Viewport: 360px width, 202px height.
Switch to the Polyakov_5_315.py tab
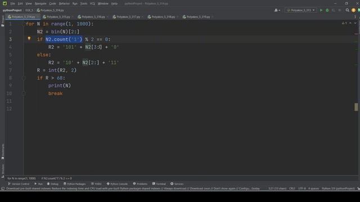coord(58,17)
